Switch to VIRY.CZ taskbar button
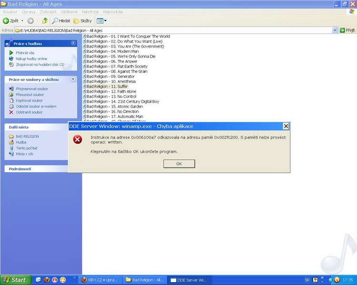The image size is (357, 285). [100, 280]
